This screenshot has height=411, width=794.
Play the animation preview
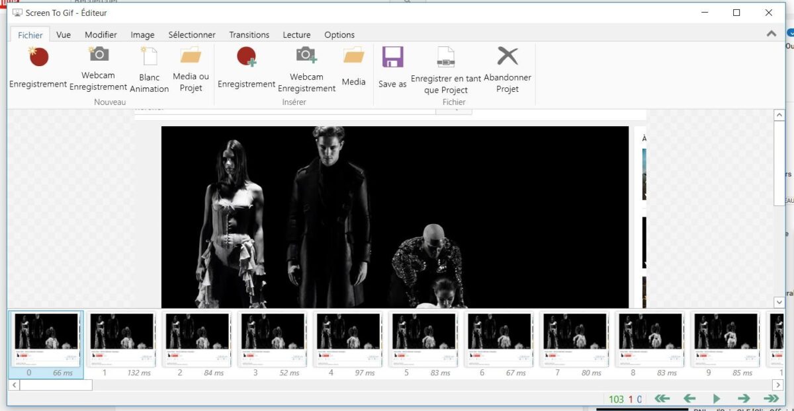(717, 398)
